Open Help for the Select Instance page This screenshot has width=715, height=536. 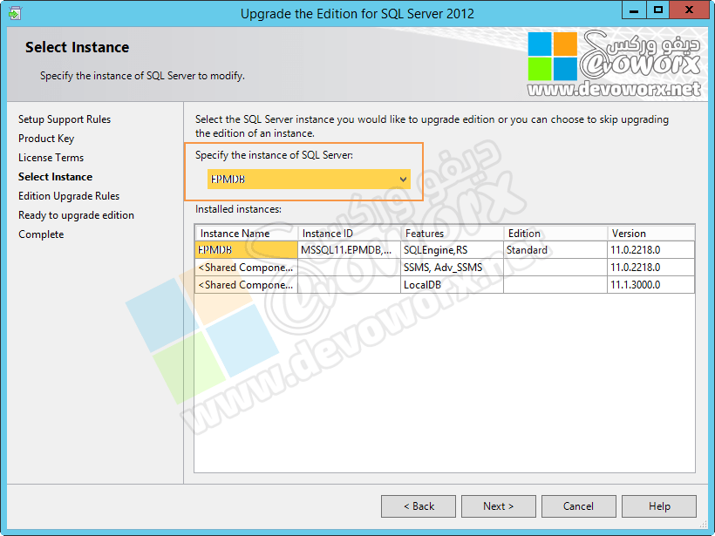(x=658, y=505)
